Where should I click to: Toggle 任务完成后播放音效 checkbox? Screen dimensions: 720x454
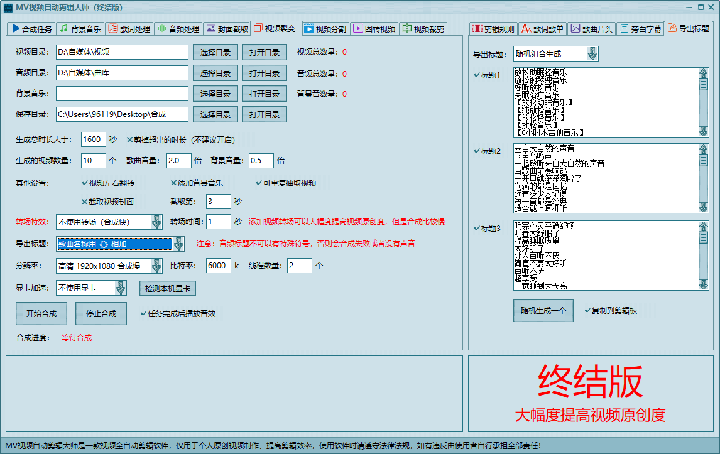coord(144,313)
